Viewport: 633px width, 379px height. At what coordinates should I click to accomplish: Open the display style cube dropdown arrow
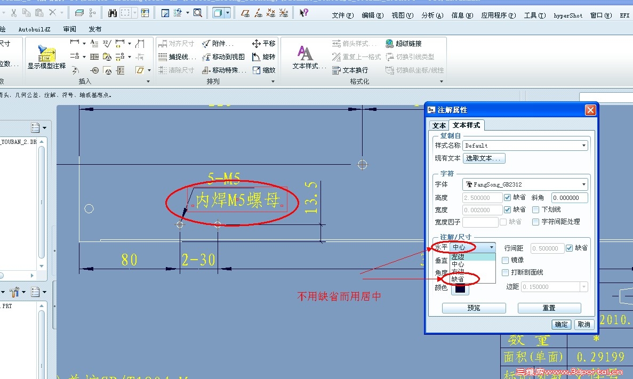point(228,13)
